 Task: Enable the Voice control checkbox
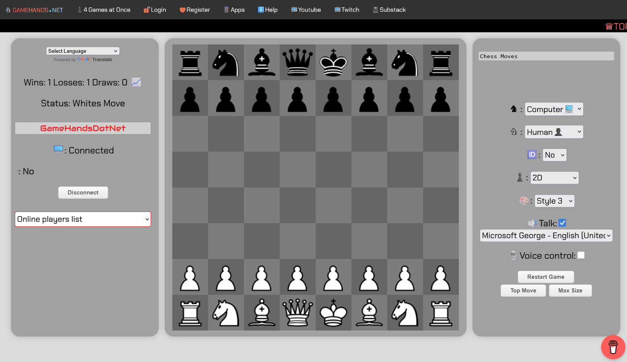[581, 255]
